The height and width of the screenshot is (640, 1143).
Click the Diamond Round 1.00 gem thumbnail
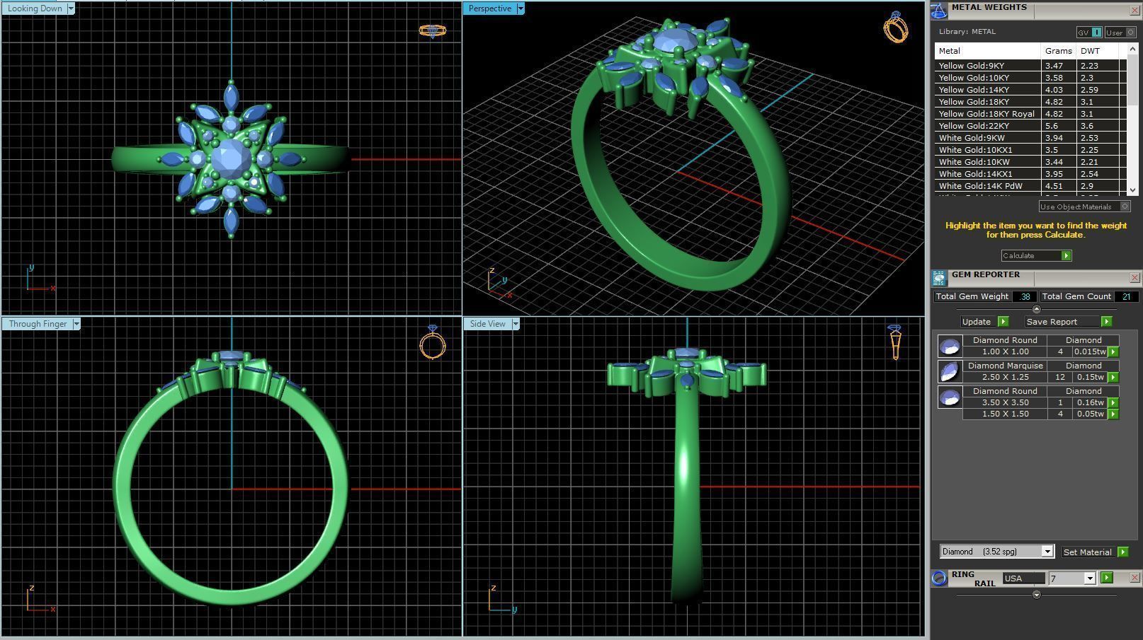[x=950, y=346]
